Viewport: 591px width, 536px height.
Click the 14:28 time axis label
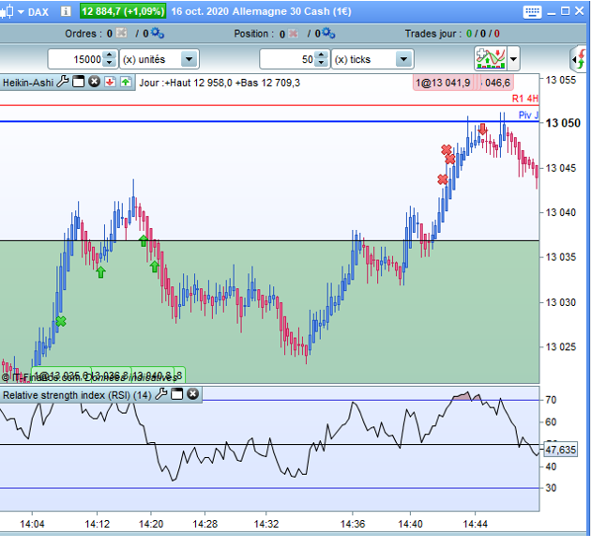205,524
